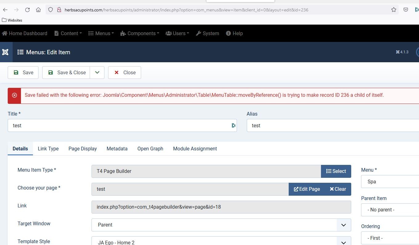419x245 pixels.
Task: Open the Template Style dropdown
Action: tap(221, 242)
